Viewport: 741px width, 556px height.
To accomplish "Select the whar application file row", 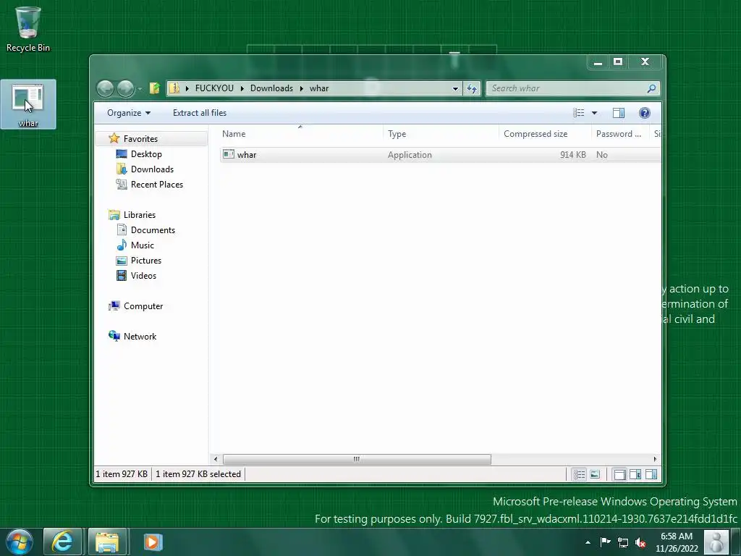I will click(440, 155).
